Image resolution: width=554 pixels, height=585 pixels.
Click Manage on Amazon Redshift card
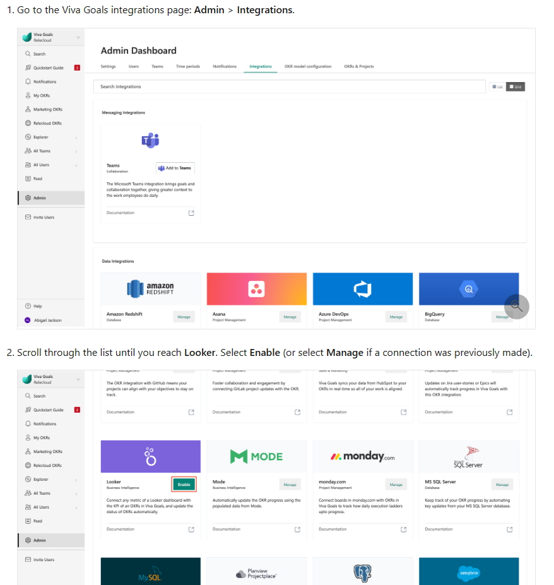184,317
